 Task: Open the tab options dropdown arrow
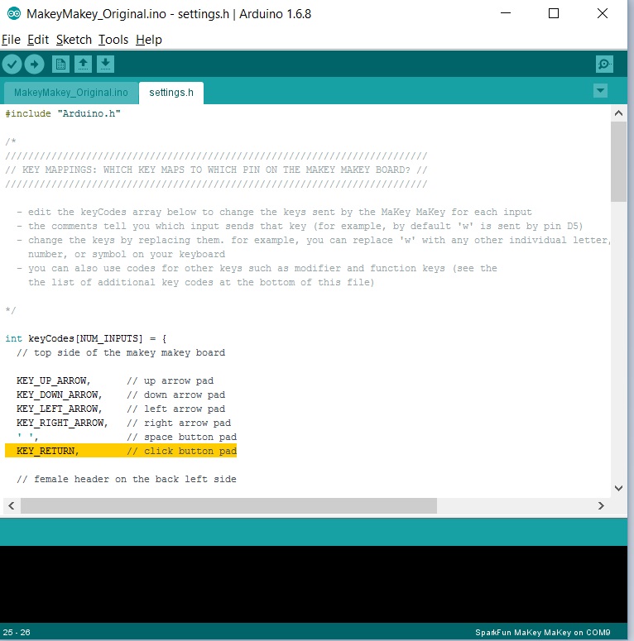click(600, 90)
